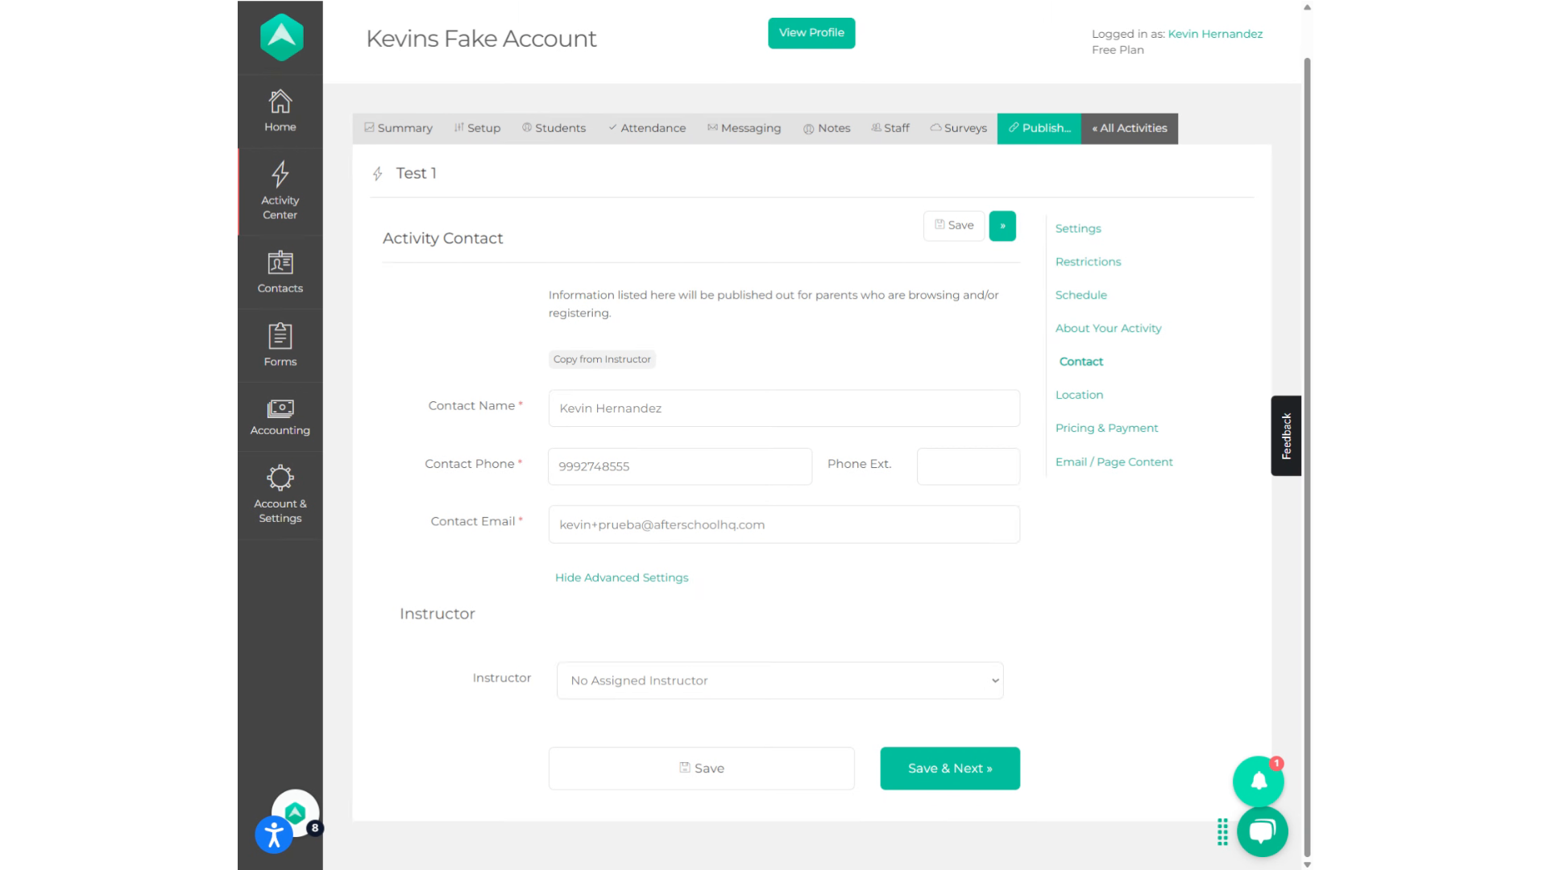The image size is (1547, 870).
Task: Open the Home sidebar icon
Action: click(280, 101)
